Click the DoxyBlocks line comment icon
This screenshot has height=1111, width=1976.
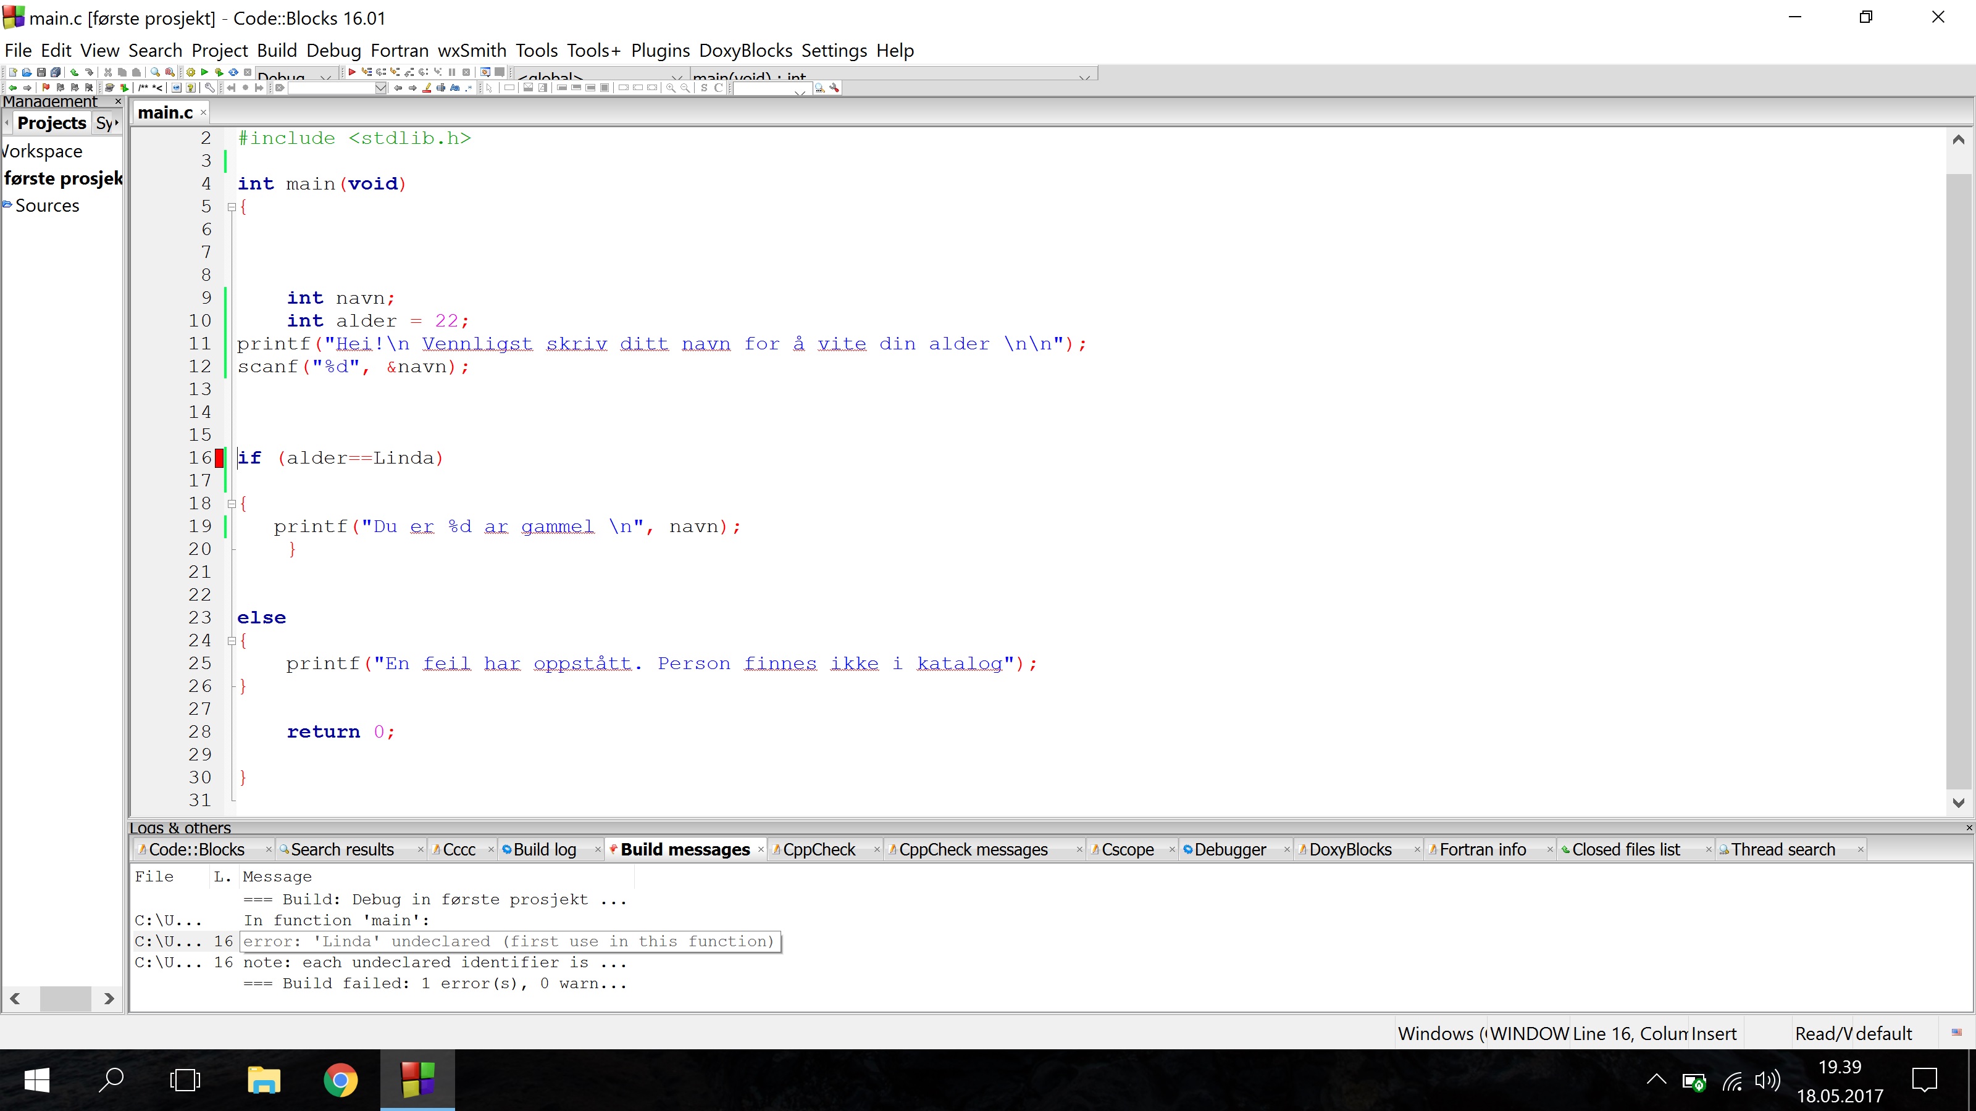click(x=157, y=88)
